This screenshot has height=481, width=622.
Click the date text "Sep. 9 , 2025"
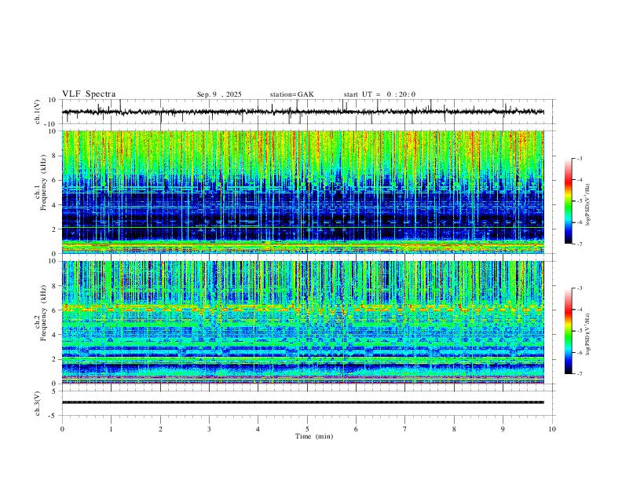click(x=219, y=94)
